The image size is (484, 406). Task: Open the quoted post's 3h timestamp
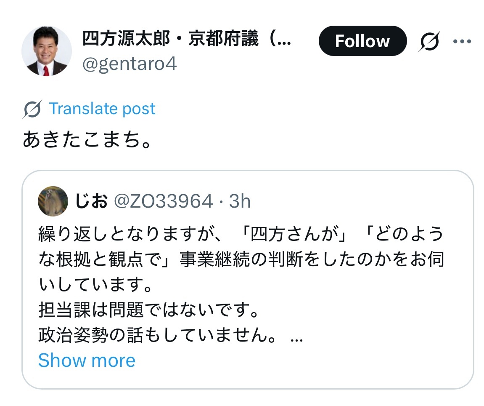coord(240,202)
